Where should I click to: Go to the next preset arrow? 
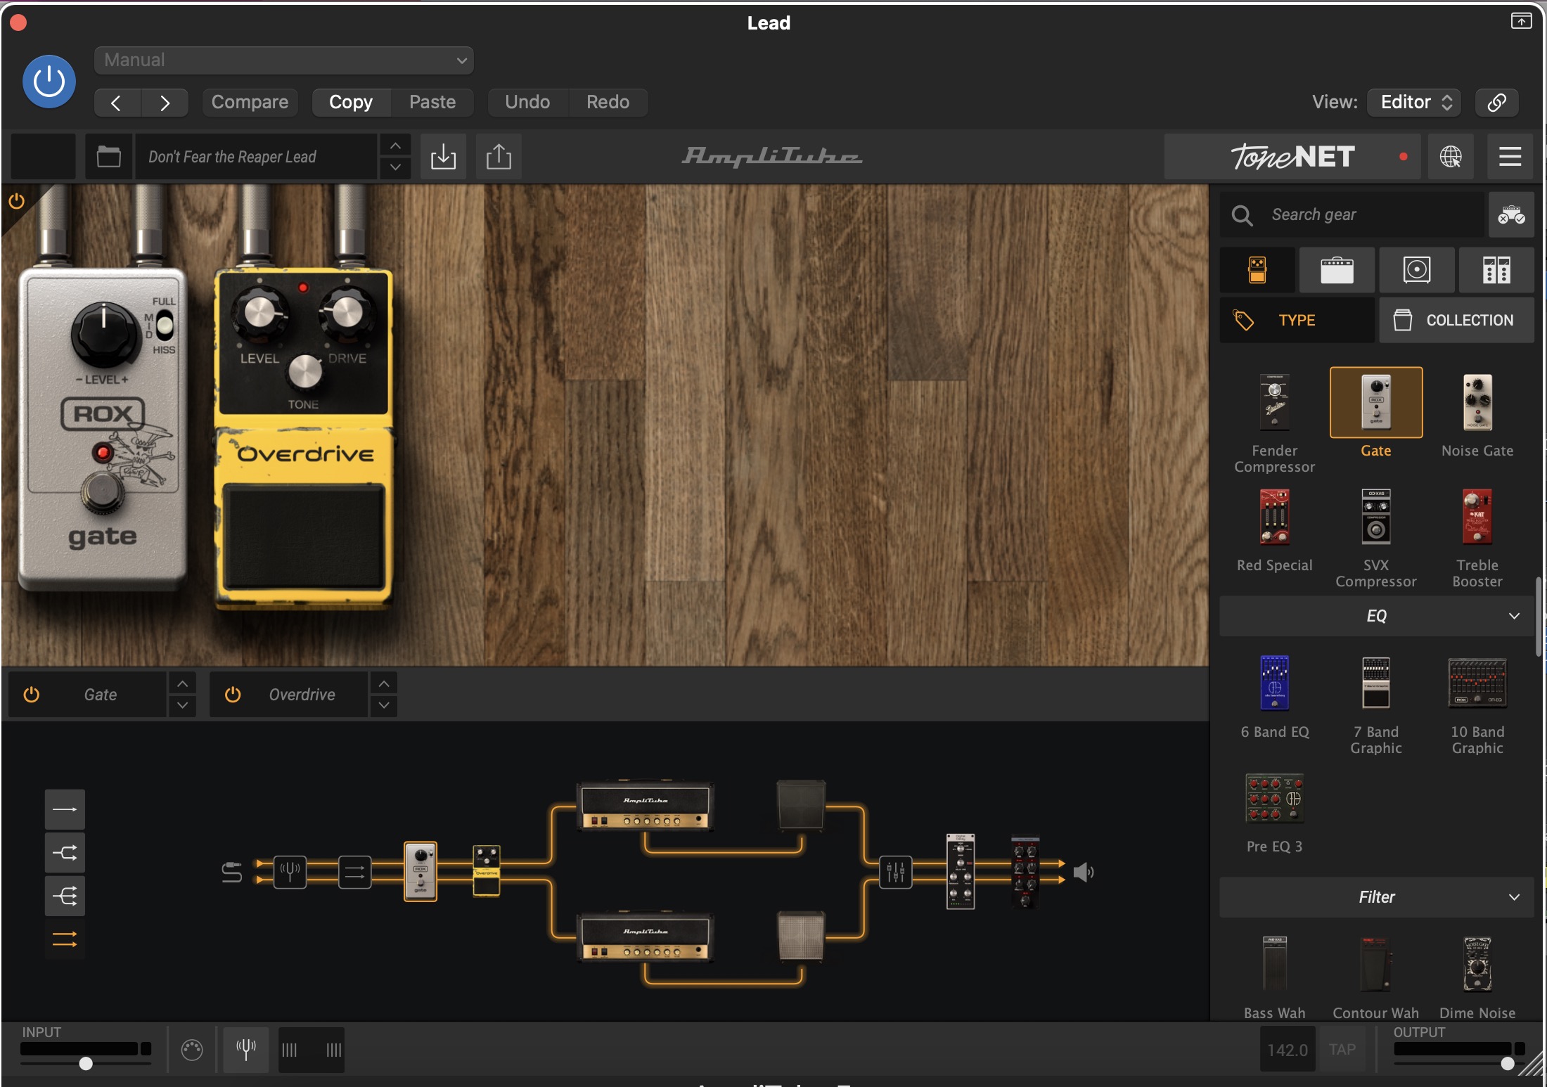pyautogui.click(x=165, y=103)
